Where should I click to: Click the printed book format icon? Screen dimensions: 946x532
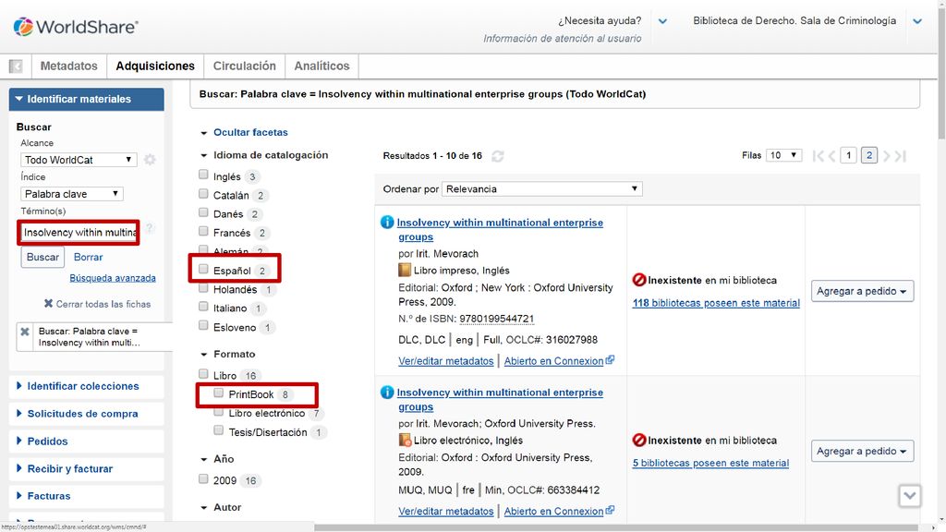coord(405,271)
